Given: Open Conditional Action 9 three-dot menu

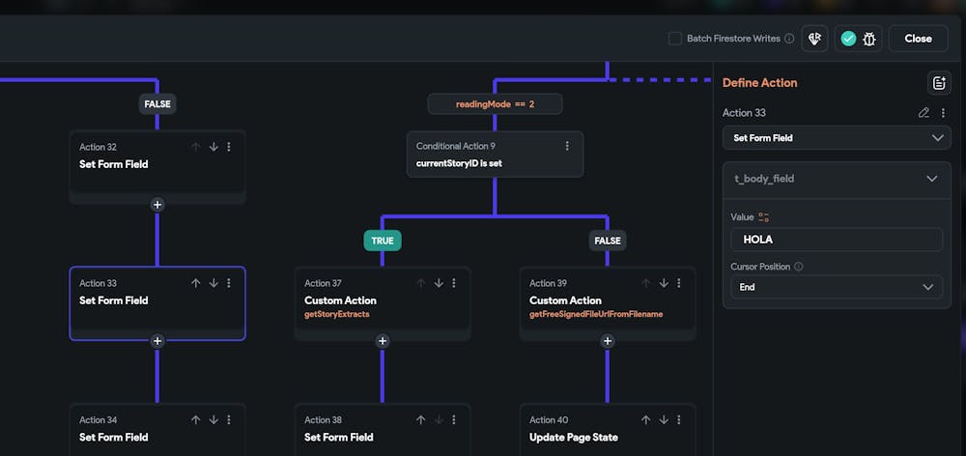Looking at the screenshot, I should (x=567, y=146).
